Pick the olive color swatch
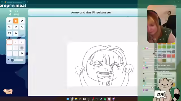 [x=164, y=60]
